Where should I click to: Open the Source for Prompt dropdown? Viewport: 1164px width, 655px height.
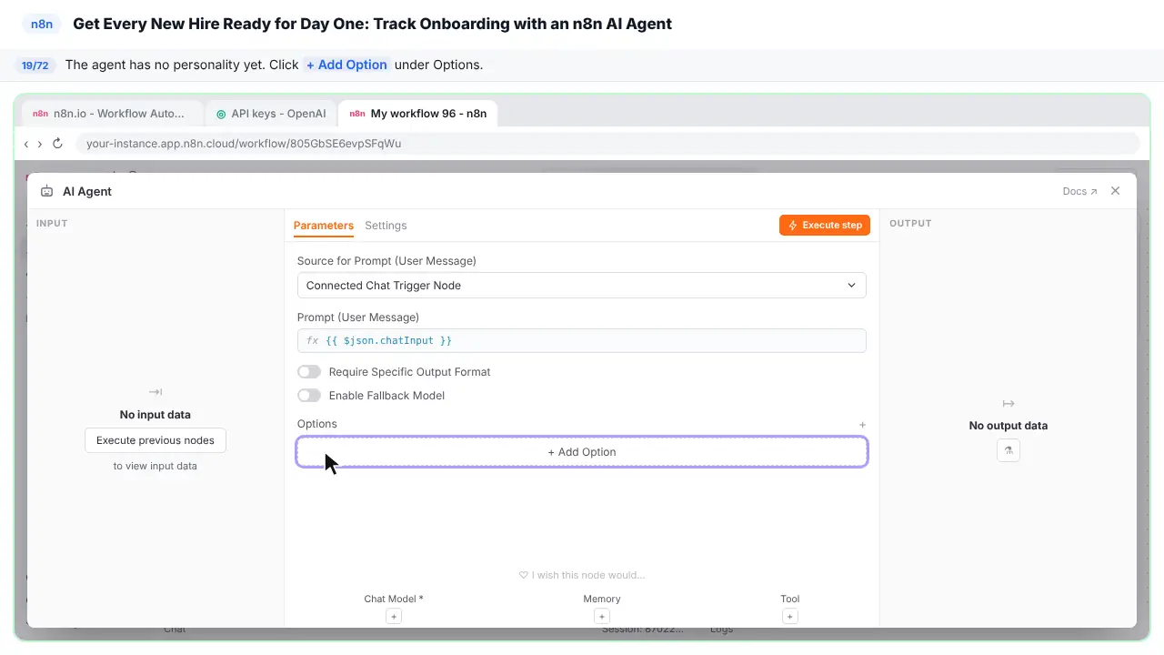tap(582, 286)
